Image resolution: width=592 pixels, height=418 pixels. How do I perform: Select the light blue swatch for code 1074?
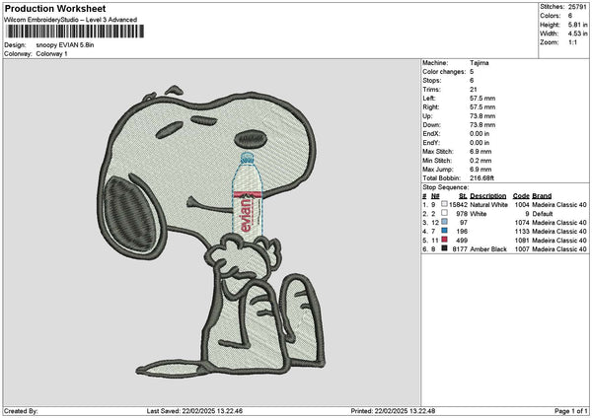tap(444, 222)
